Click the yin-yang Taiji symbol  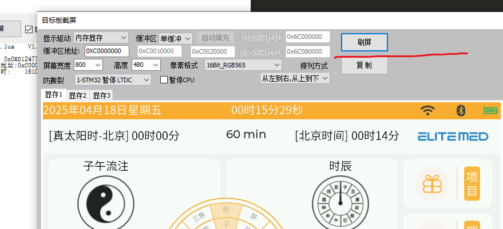[105, 200]
